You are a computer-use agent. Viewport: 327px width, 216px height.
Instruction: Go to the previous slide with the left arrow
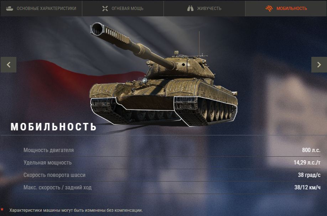[9, 65]
